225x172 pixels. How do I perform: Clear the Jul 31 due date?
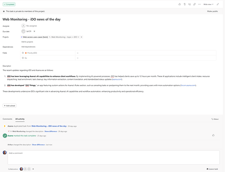coord(34,31)
